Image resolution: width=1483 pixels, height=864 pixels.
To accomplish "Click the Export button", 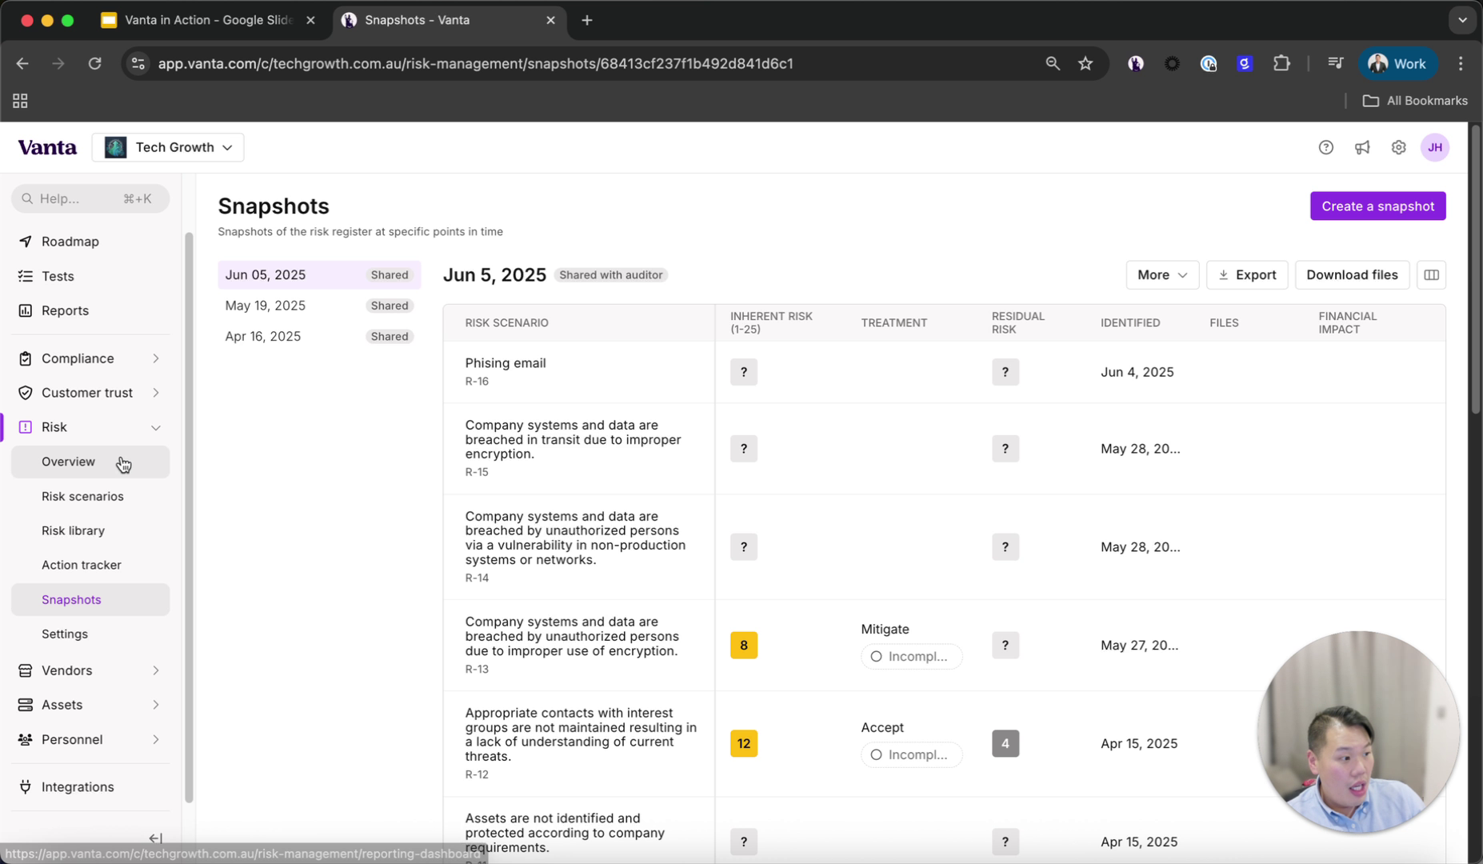I will [1246, 275].
